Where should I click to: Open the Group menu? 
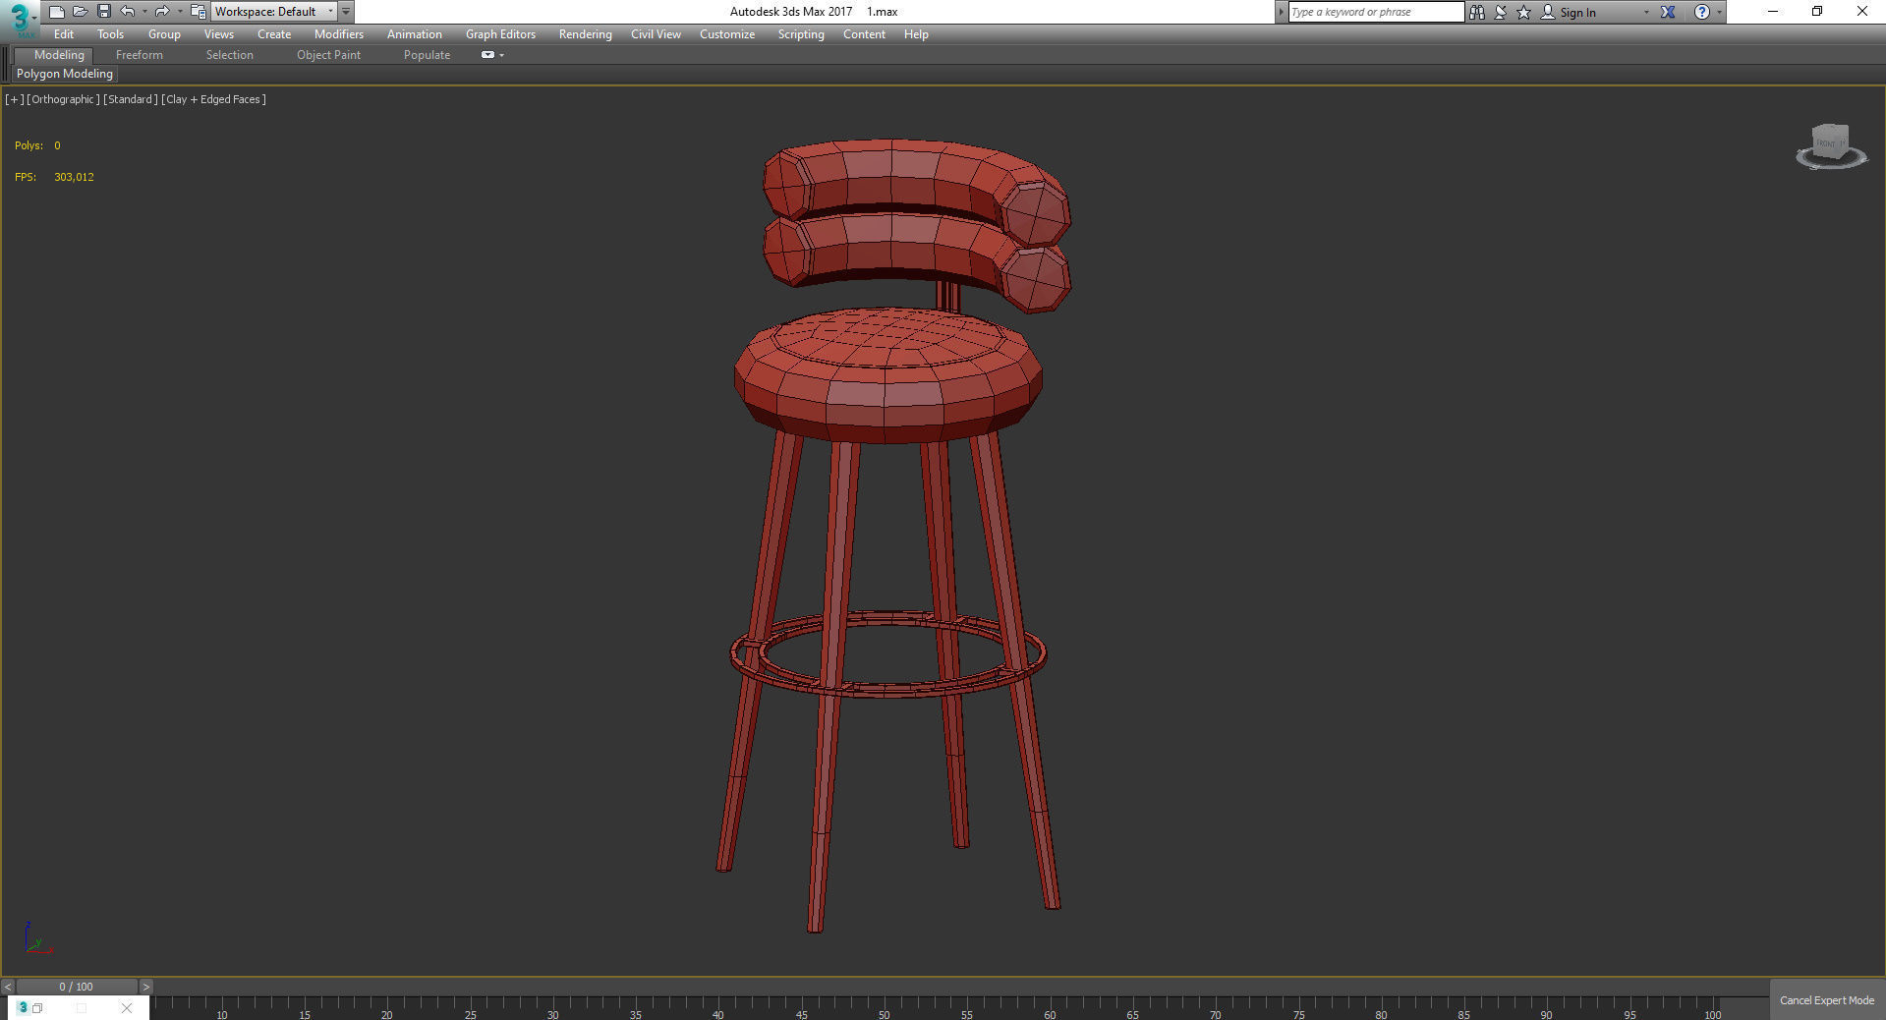click(164, 34)
